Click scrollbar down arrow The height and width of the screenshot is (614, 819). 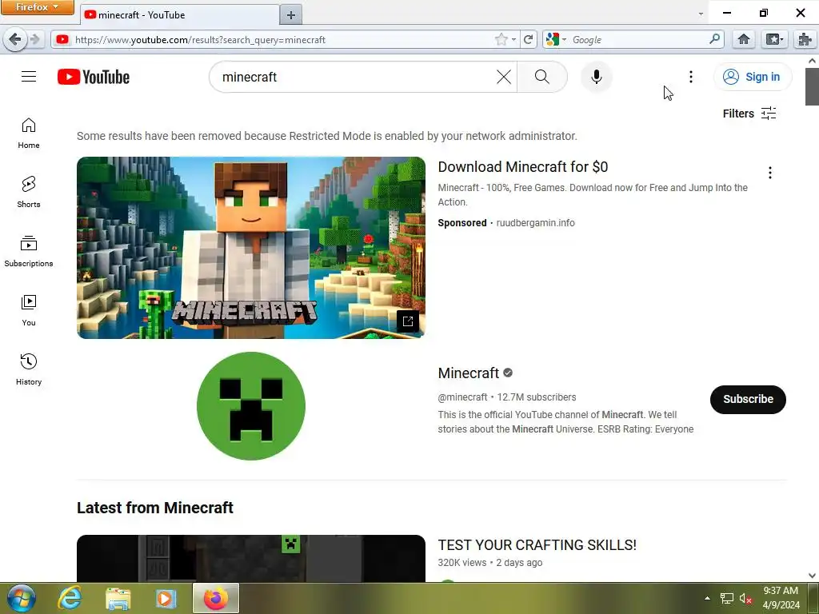[x=812, y=576]
